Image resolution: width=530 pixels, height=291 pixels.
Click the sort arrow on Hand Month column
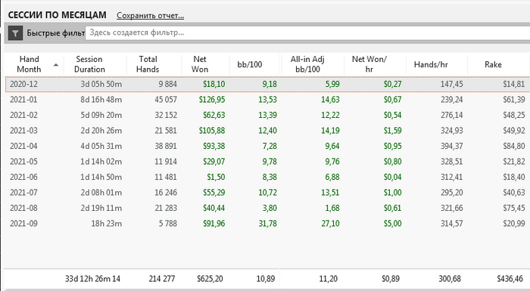56,64
